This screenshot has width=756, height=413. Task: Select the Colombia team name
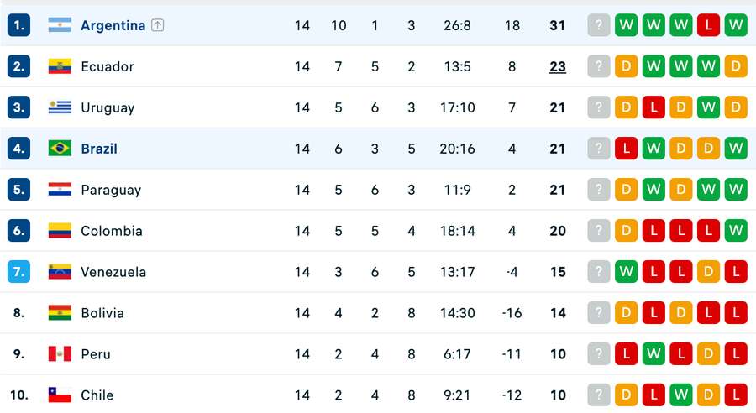coord(112,231)
